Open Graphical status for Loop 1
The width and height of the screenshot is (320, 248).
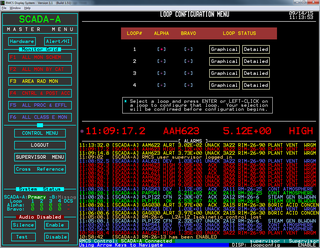pyautogui.click(x=224, y=49)
